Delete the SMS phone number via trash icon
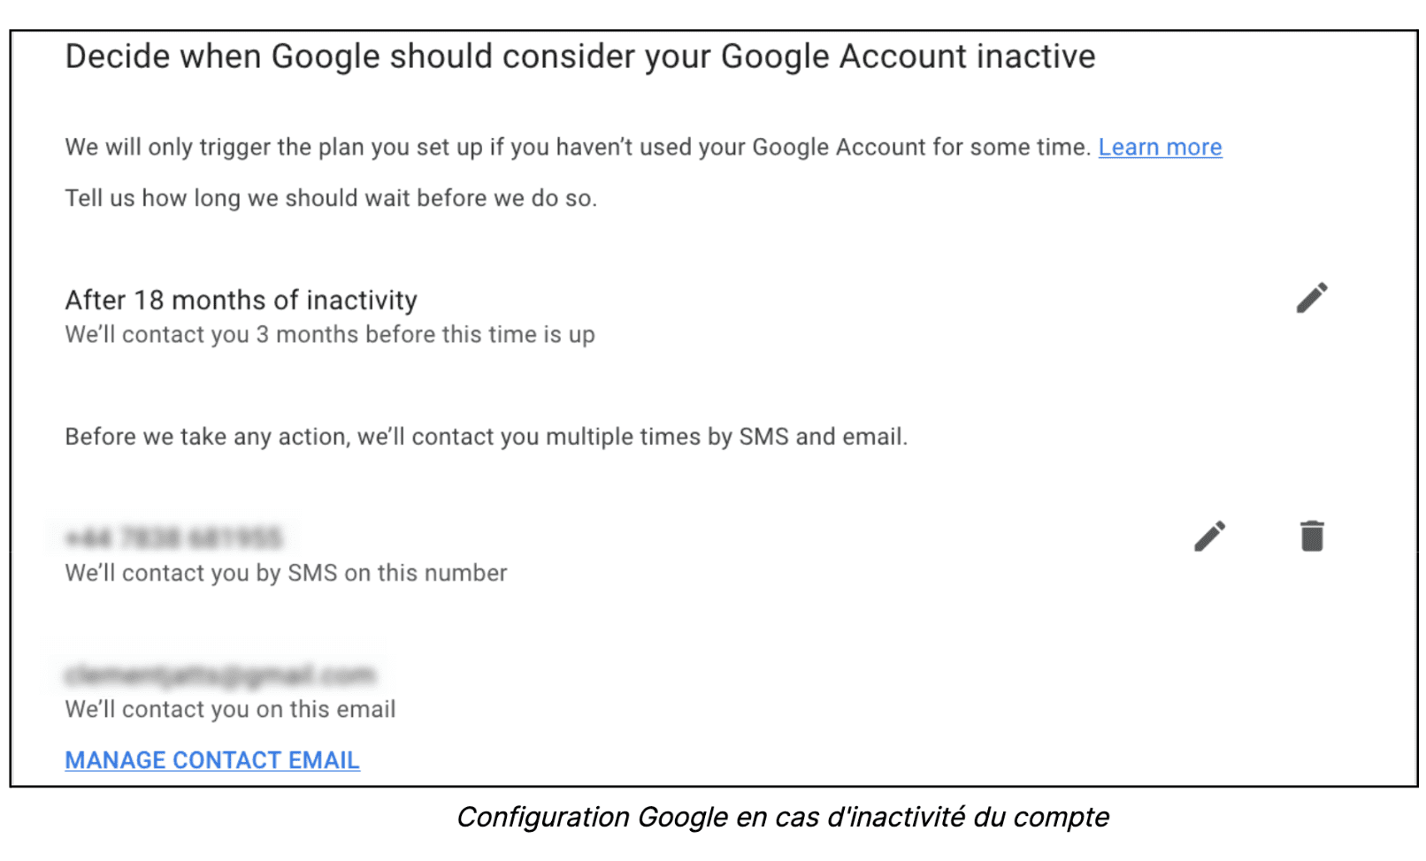The image size is (1426, 861). pos(1312,536)
